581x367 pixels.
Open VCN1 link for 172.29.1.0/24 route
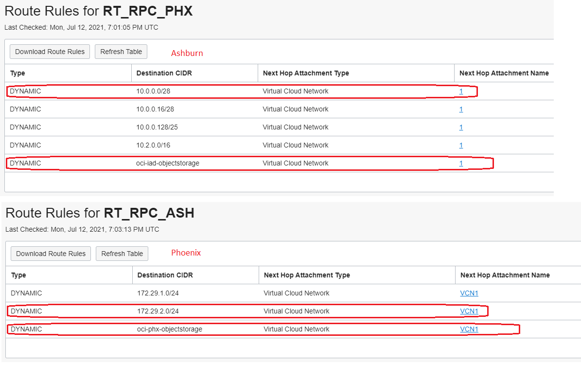pyautogui.click(x=469, y=294)
